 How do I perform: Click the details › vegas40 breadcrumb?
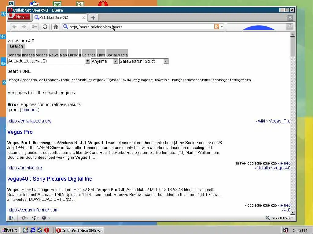tap(272, 168)
